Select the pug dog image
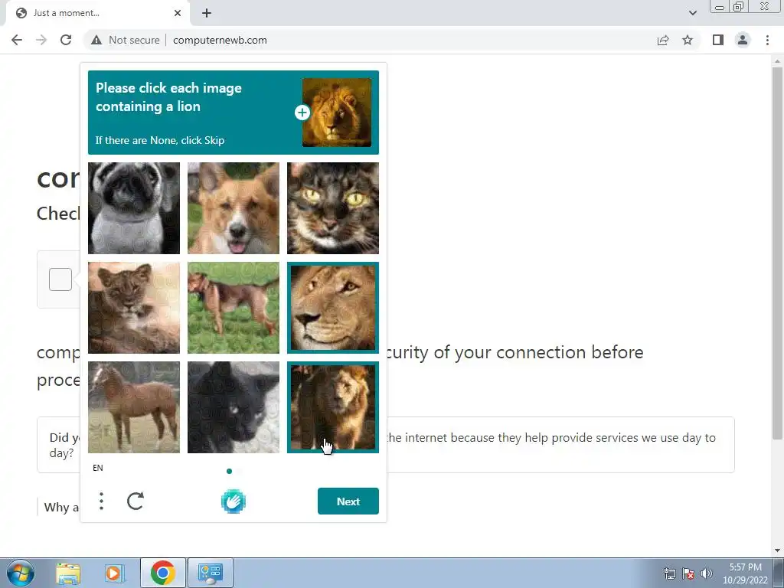 click(x=134, y=208)
